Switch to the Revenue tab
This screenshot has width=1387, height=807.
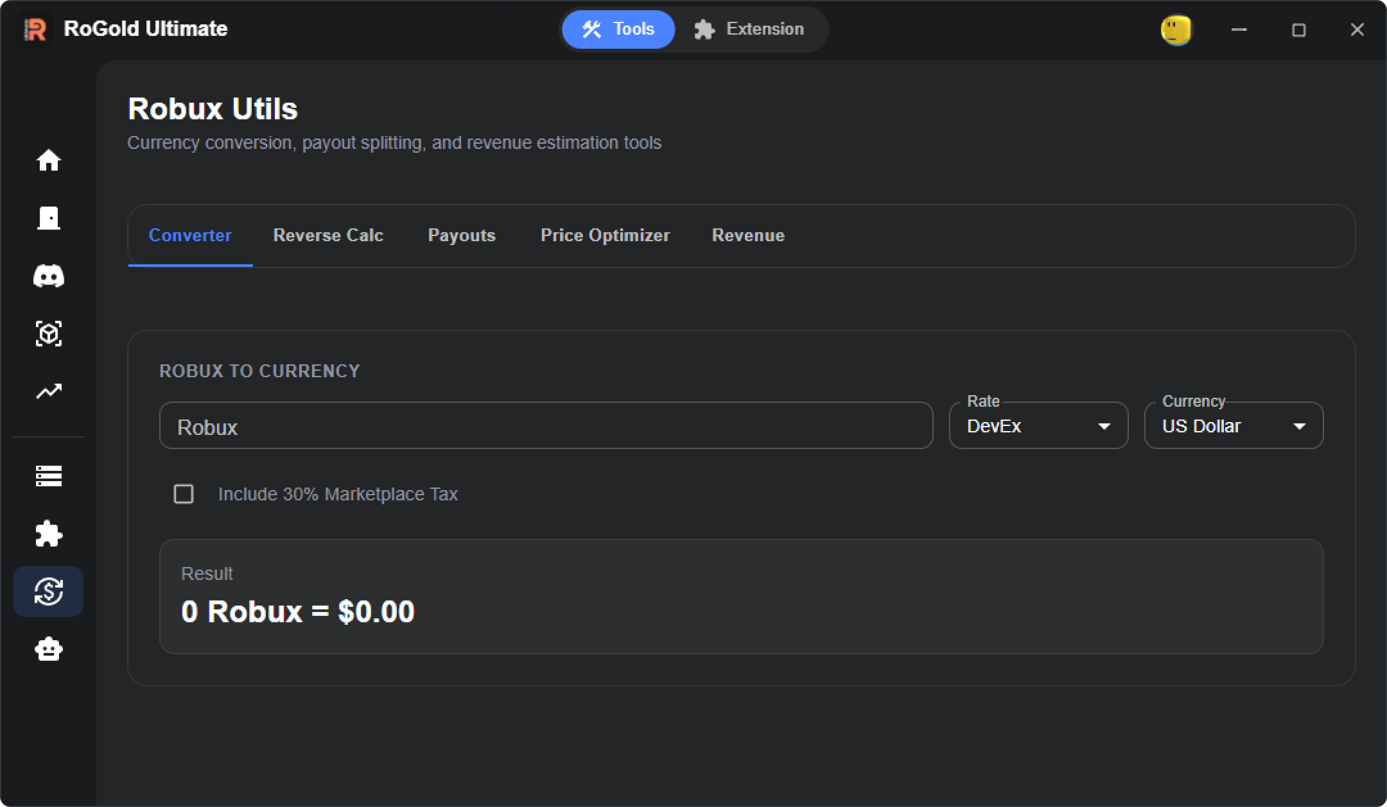point(748,235)
